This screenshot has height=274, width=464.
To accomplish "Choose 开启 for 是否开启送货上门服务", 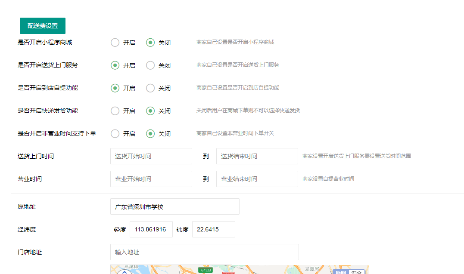I will point(115,65).
